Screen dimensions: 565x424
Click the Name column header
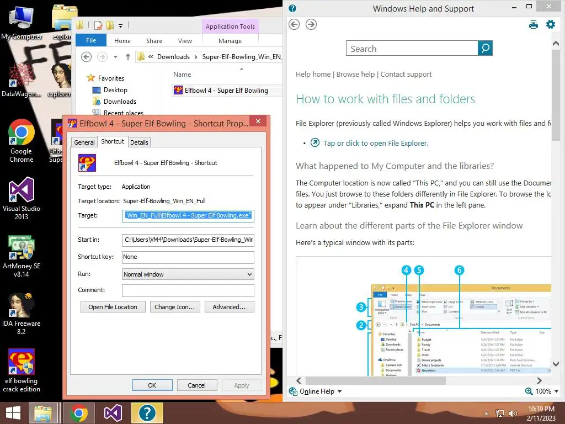point(182,75)
